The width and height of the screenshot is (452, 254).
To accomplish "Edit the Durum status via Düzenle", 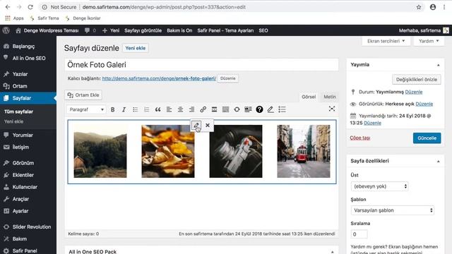I will click(x=414, y=92).
